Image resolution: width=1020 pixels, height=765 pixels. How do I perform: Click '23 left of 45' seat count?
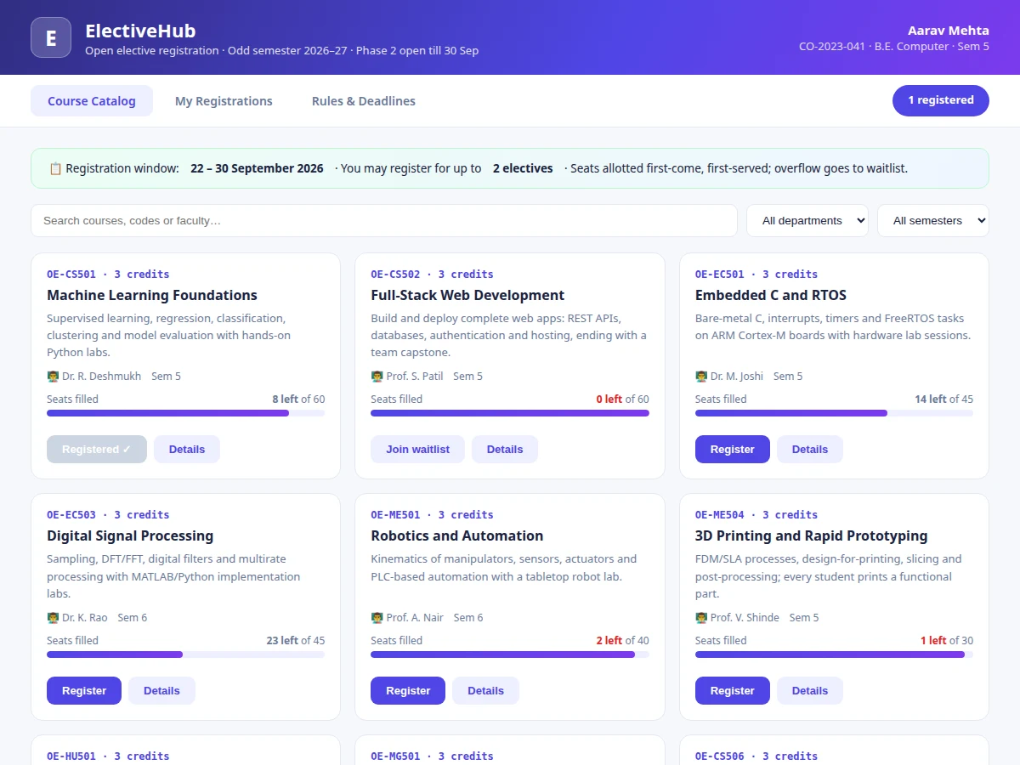[296, 640]
